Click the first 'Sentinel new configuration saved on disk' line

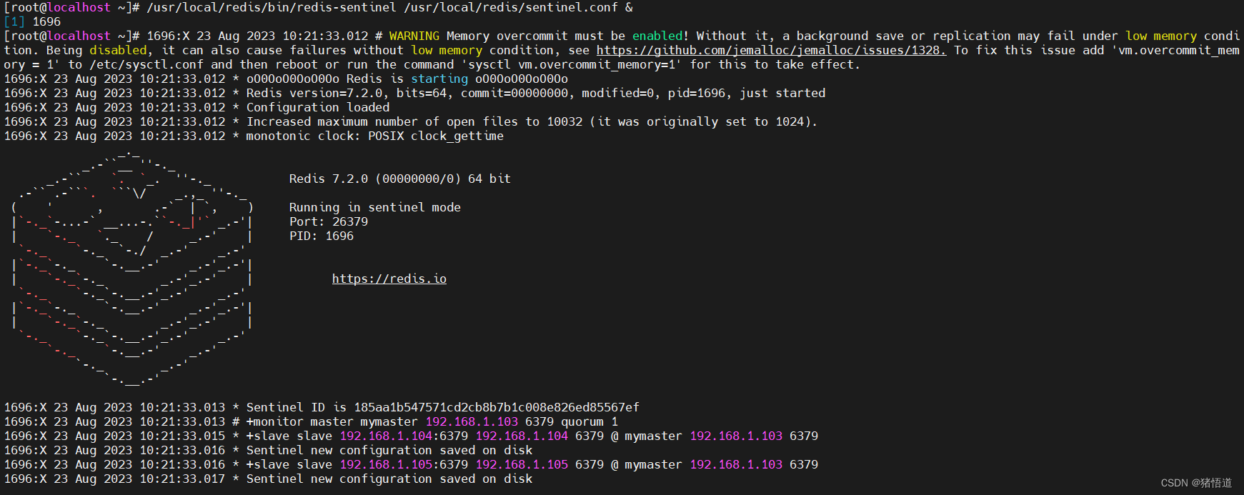[x=268, y=450]
